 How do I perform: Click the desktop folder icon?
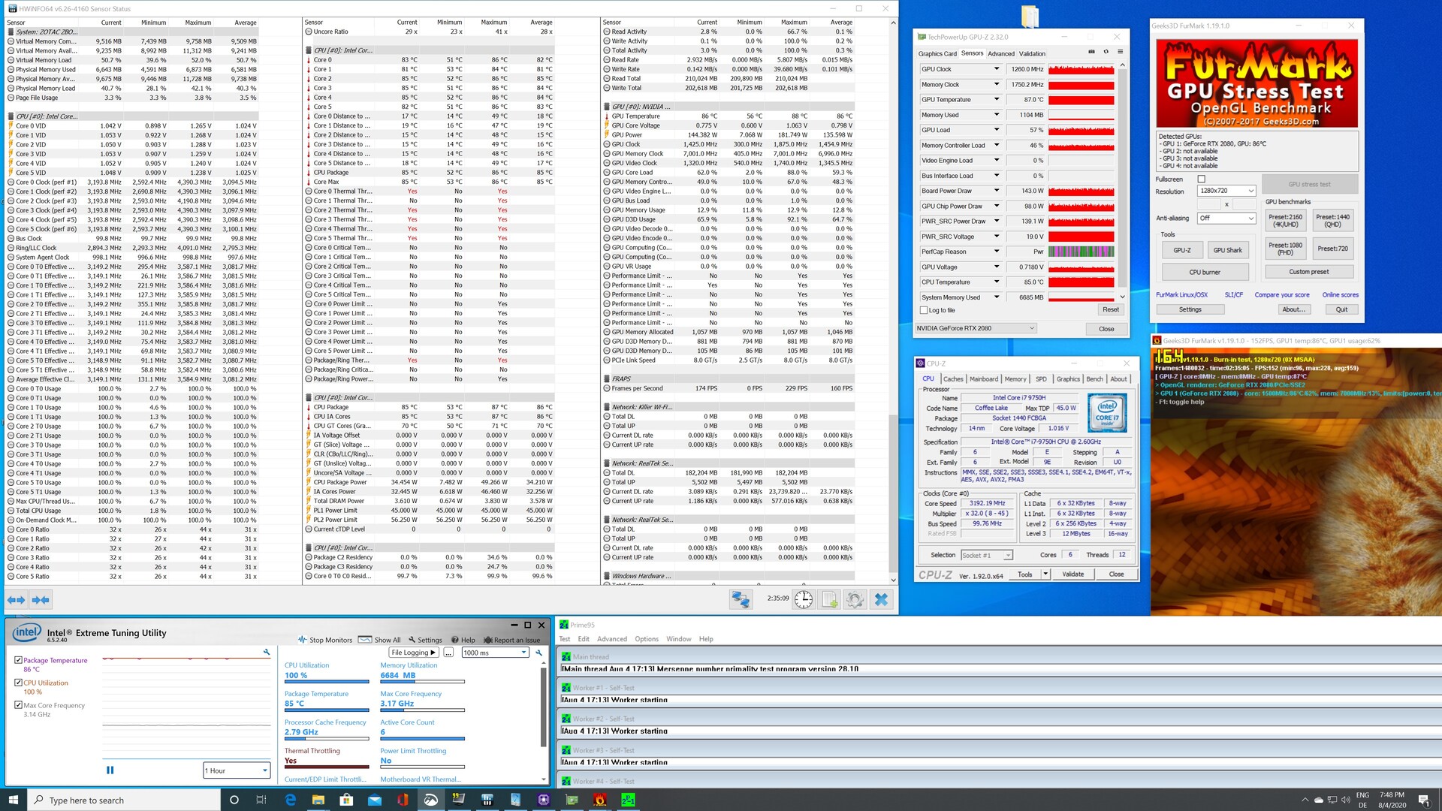click(x=1030, y=17)
